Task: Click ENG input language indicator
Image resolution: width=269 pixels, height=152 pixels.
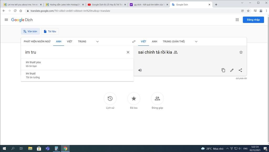Action: pos(245,148)
